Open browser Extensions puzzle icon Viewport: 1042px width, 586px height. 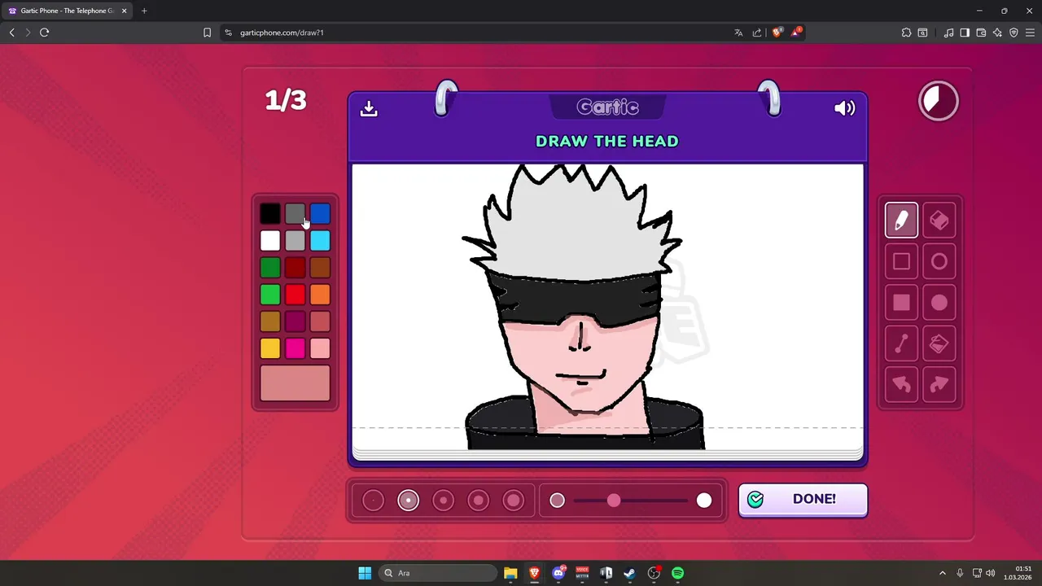coord(906,33)
